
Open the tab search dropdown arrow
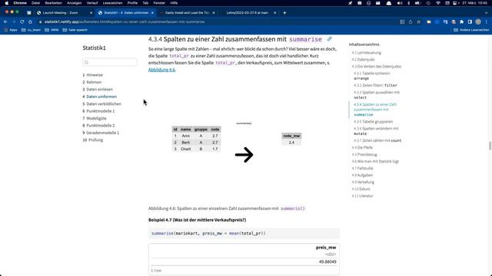[486, 13]
